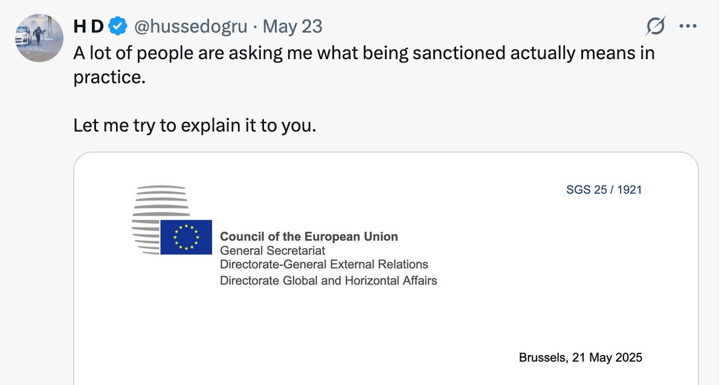This screenshot has width=719, height=385.
Task: Open the attached document image's blank area
Action: point(387,326)
